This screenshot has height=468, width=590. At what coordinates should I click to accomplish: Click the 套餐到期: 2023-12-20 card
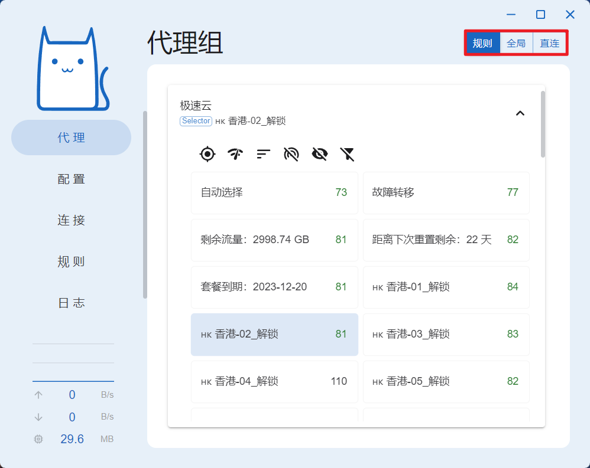(274, 287)
